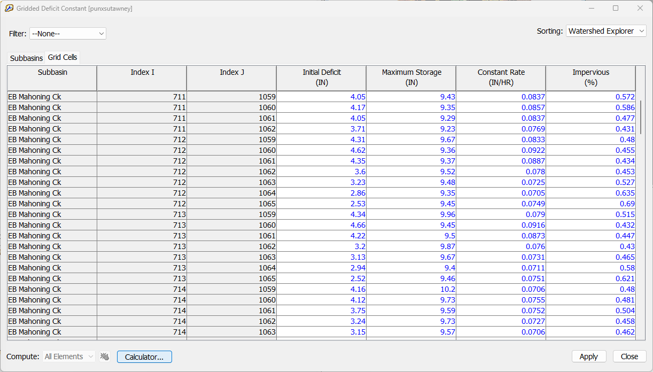Click the compute icon beside All Elements
This screenshot has width=653, height=372.
click(x=105, y=356)
